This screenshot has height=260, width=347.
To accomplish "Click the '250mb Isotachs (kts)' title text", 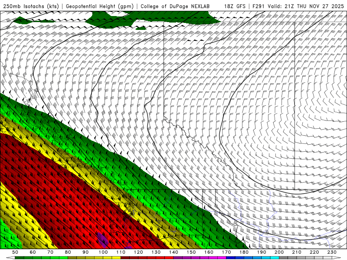I will (x=31, y=6).
